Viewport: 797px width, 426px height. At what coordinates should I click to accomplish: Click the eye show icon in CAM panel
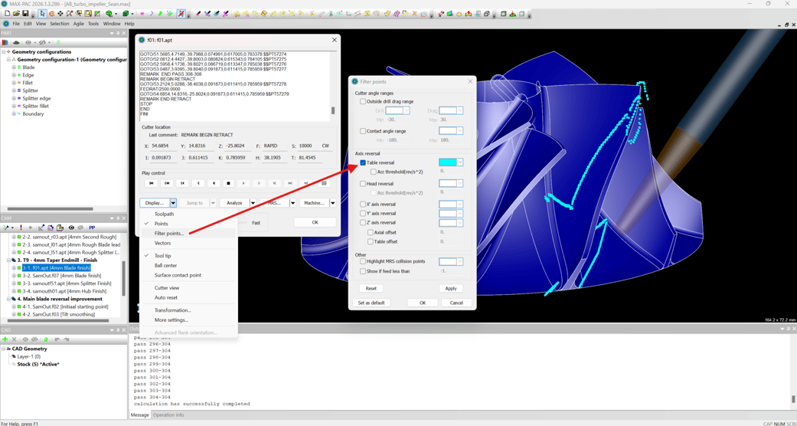(71, 228)
